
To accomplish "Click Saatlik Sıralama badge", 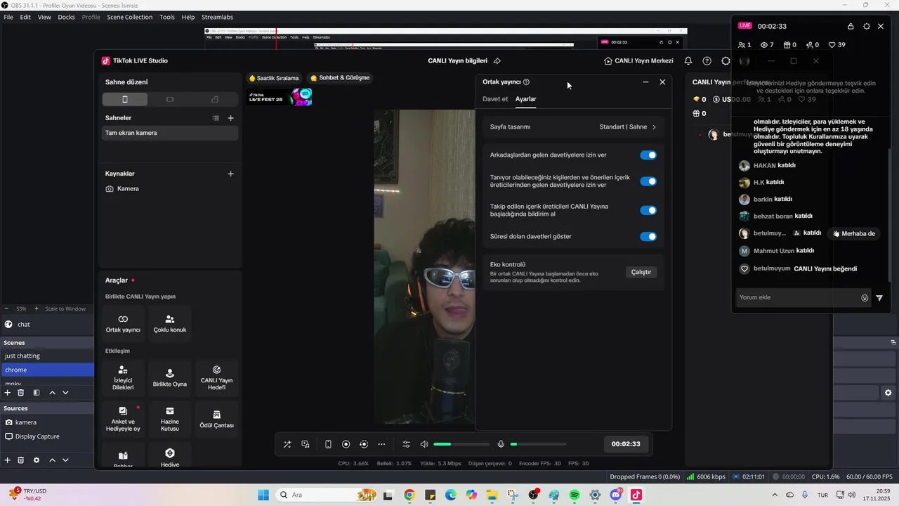I will [x=274, y=78].
